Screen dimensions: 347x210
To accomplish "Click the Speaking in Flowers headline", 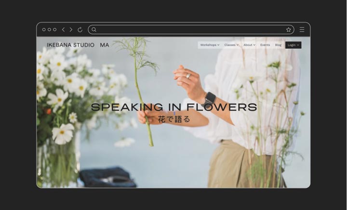I will (173, 107).
